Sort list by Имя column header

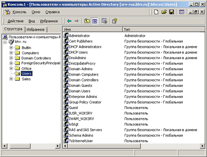tap(93, 29)
